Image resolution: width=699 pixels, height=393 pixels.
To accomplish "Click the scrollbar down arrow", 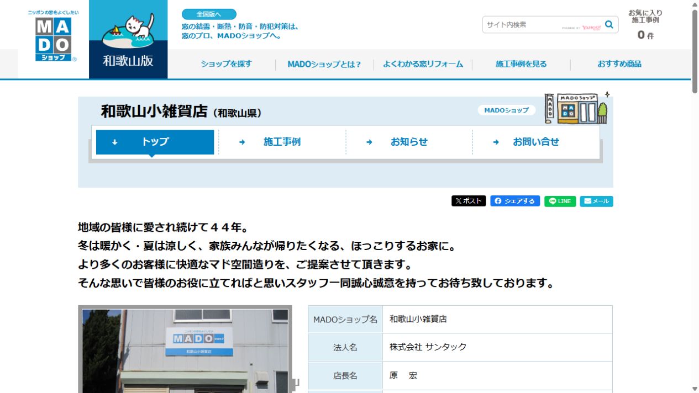I will click(x=695, y=389).
